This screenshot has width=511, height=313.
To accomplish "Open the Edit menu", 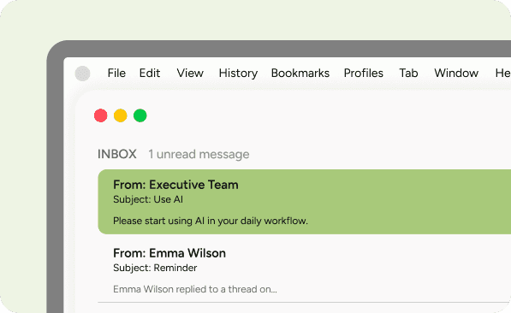I will 150,73.
